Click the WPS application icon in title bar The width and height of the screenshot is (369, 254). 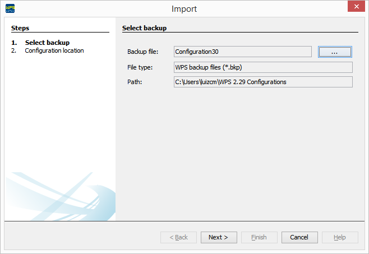(10, 8)
